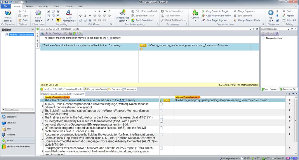Insert euro sign from QuickInsert

[x=109, y=11]
